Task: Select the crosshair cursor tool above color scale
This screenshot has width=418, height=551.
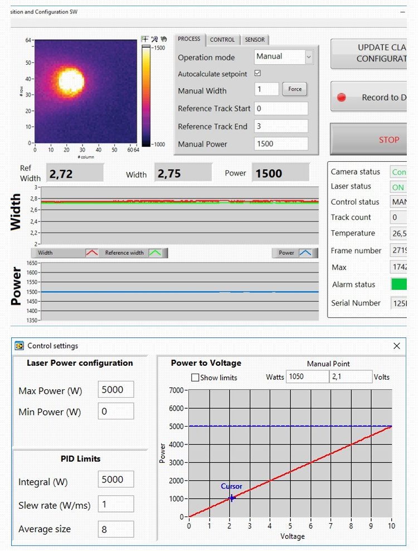Action: point(145,39)
